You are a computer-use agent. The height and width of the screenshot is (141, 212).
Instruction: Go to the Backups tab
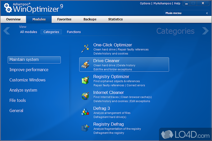[x=90, y=19]
